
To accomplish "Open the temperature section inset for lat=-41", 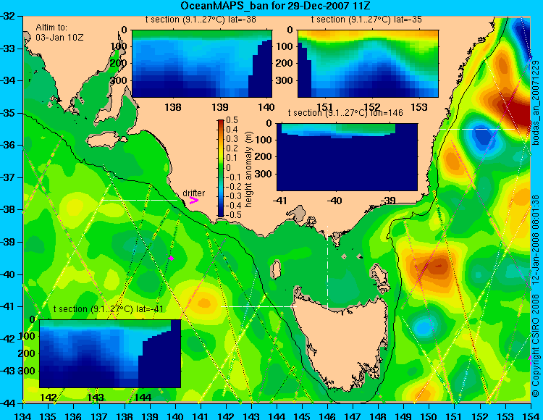I will point(110,353).
